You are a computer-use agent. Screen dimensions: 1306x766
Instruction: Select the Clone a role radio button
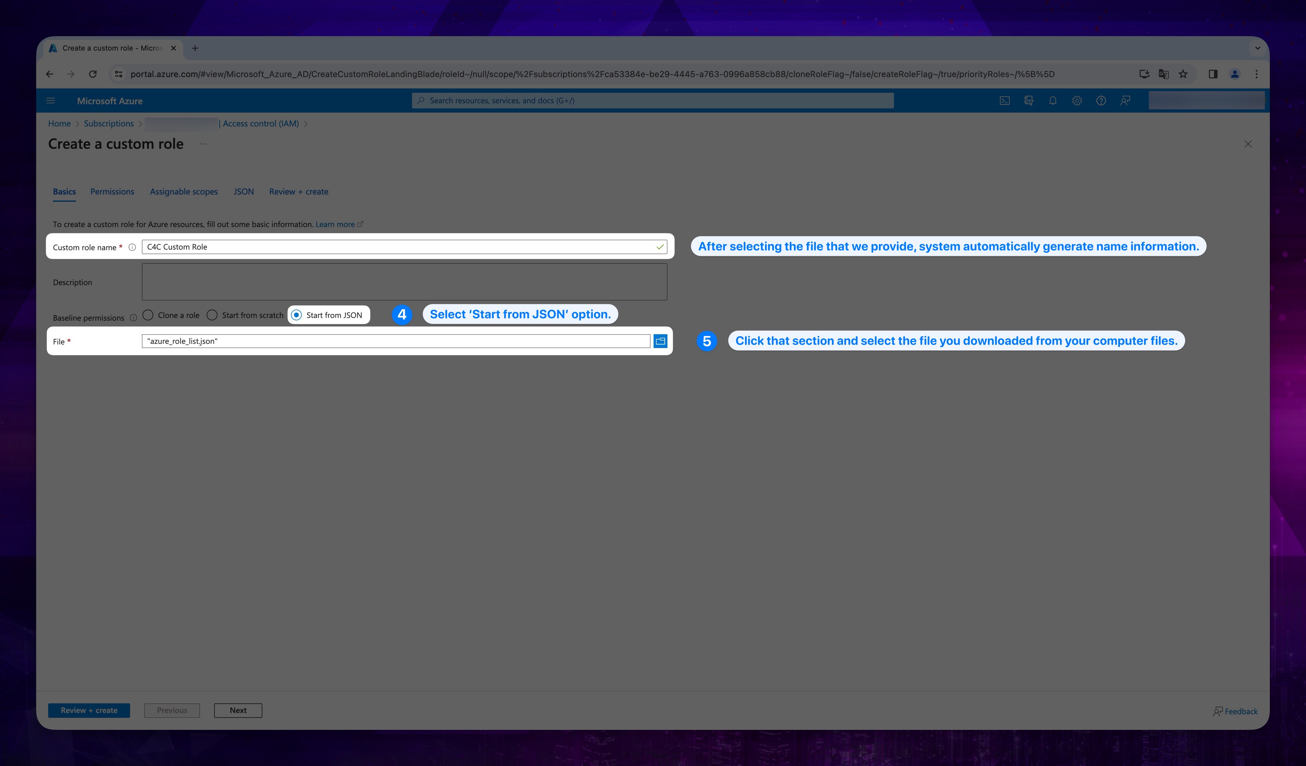click(x=148, y=315)
